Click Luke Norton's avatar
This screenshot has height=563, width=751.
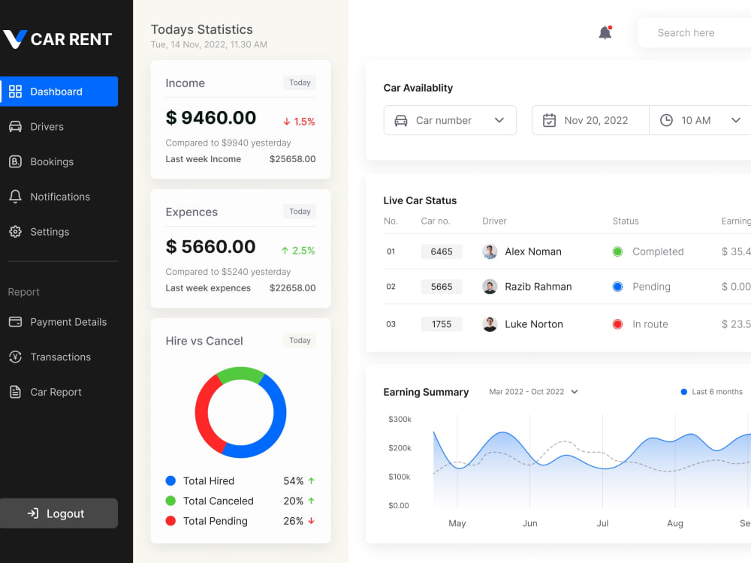click(x=490, y=324)
